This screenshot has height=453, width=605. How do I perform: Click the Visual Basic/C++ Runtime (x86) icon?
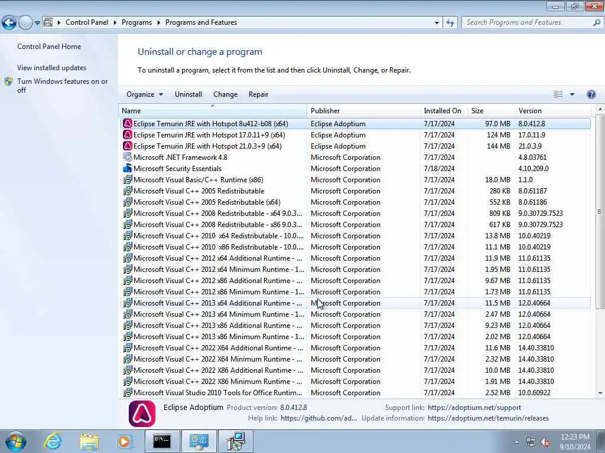coord(128,179)
